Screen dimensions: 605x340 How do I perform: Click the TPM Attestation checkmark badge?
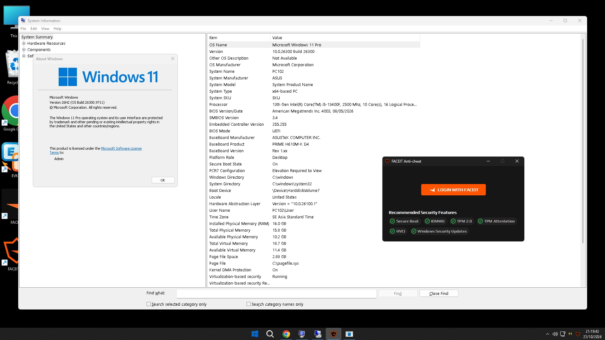pos(496,221)
